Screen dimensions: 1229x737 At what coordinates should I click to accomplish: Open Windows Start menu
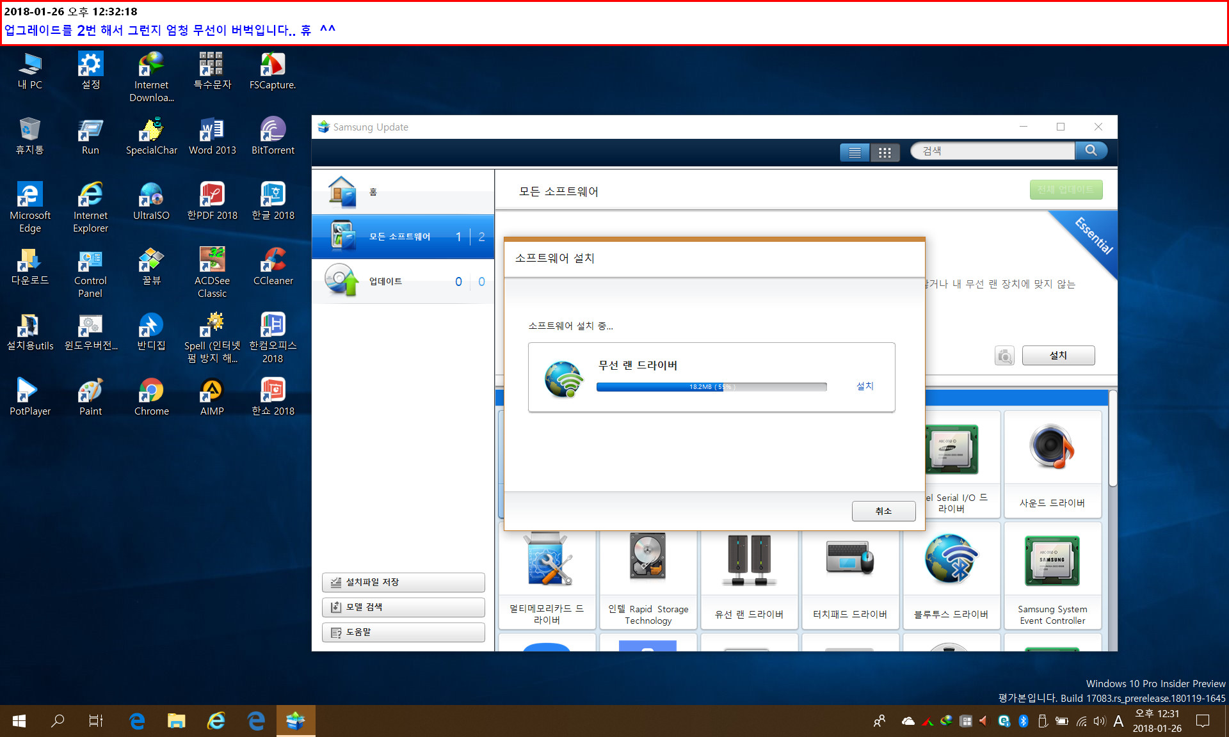[x=19, y=721]
